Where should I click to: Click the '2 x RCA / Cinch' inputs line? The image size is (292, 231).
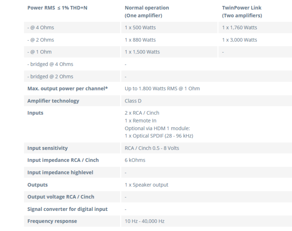coord(142,113)
